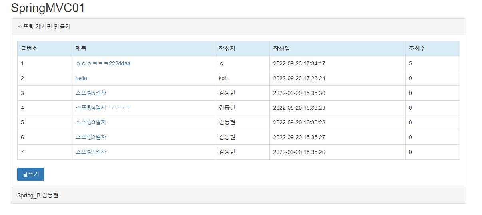Click view count 0 in 스프링2일차 row
Image resolution: width=482 pixels, height=215 pixels.
pos(410,137)
